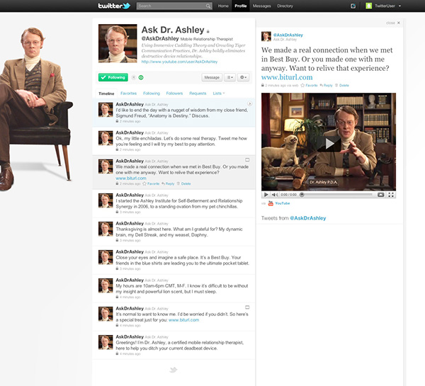This screenshot has height=386, width=425.
Task: Open the Lists tab dropdown
Action: coord(218,93)
